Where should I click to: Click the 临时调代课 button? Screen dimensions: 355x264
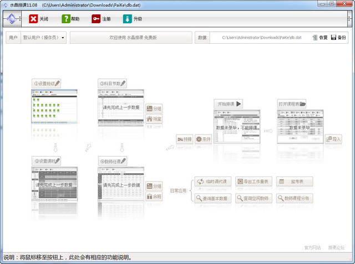pyautogui.click(x=212, y=181)
